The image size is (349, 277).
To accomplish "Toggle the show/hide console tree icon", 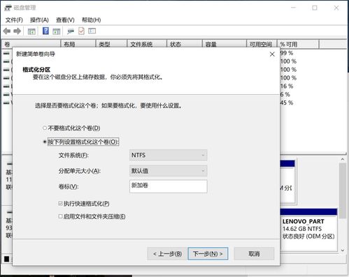I will [x=31, y=31].
